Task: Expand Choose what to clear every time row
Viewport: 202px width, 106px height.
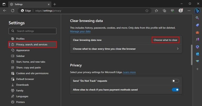Action: pyautogui.click(x=126, y=49)
